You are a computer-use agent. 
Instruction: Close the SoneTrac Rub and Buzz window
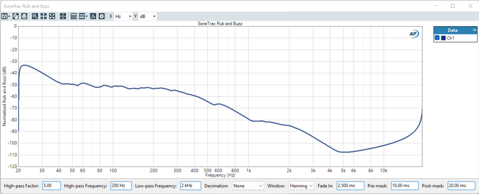pos(470,6)
